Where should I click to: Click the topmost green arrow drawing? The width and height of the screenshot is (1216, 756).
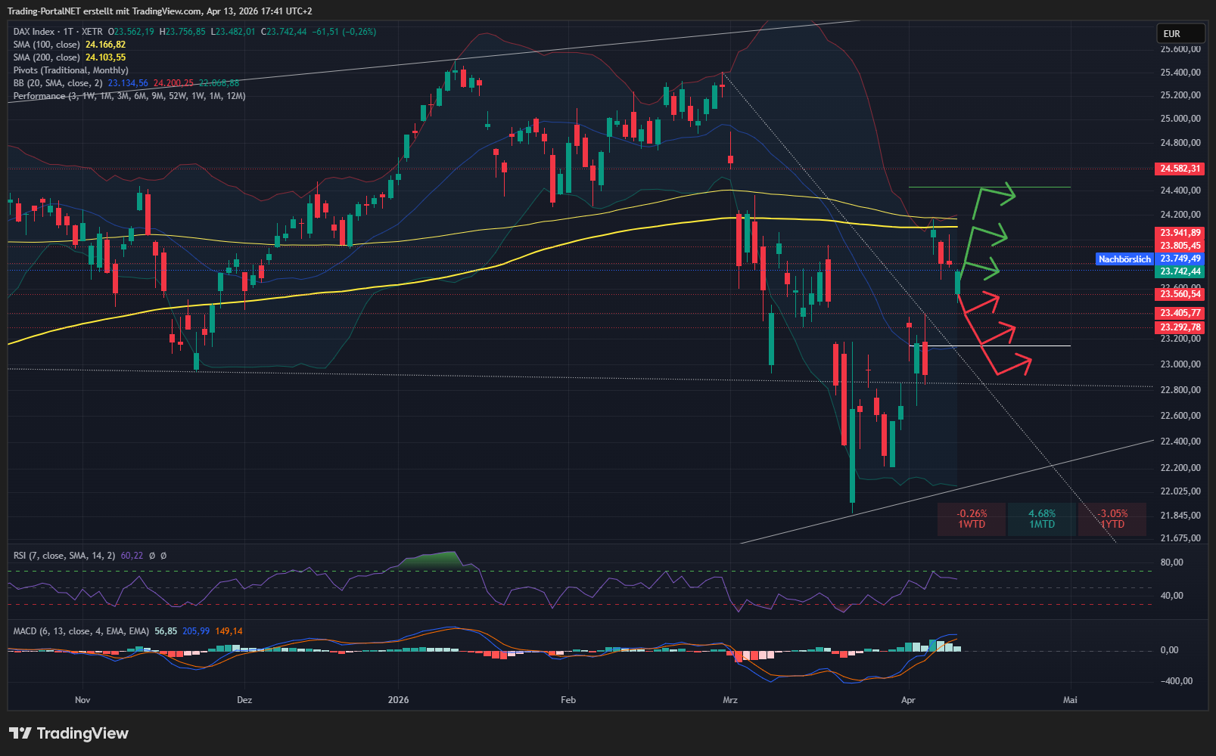994,195
